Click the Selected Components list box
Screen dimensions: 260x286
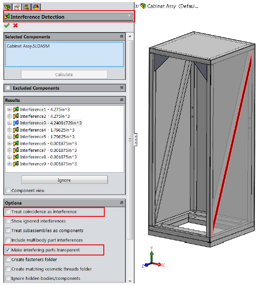coord(65,54)
